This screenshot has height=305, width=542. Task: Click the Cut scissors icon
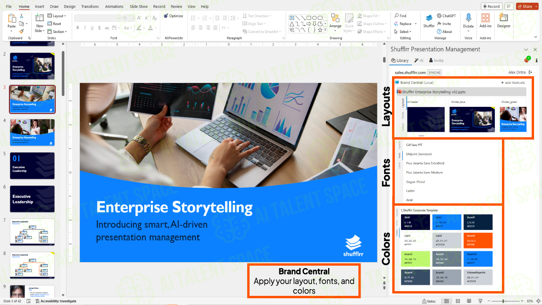(x=21, y=16)
